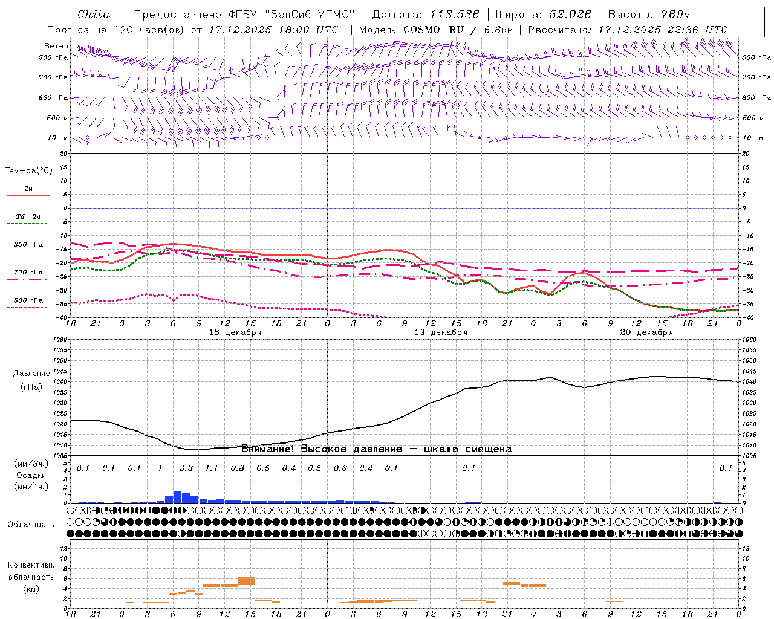Click the "18 декабря" date label

click(235, 332)
